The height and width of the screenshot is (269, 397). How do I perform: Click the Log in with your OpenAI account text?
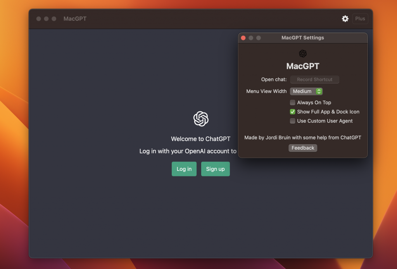[x=188, y=151]
